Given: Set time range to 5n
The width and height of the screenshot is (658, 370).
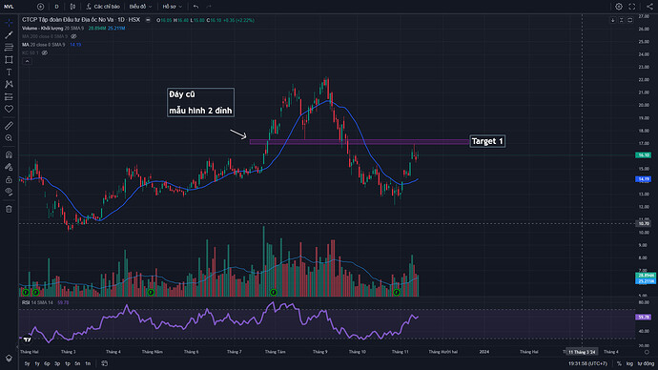Looking at the screenshot, I should [77, 363].
